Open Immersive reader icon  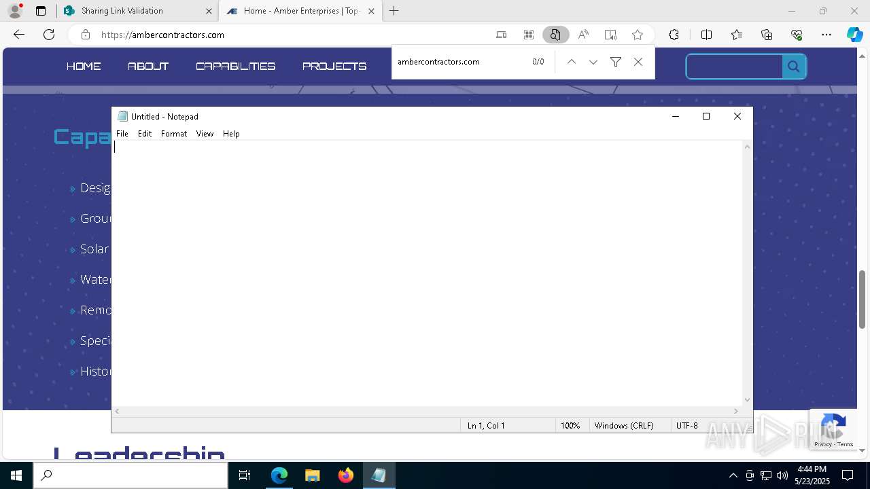coord(610,35)
